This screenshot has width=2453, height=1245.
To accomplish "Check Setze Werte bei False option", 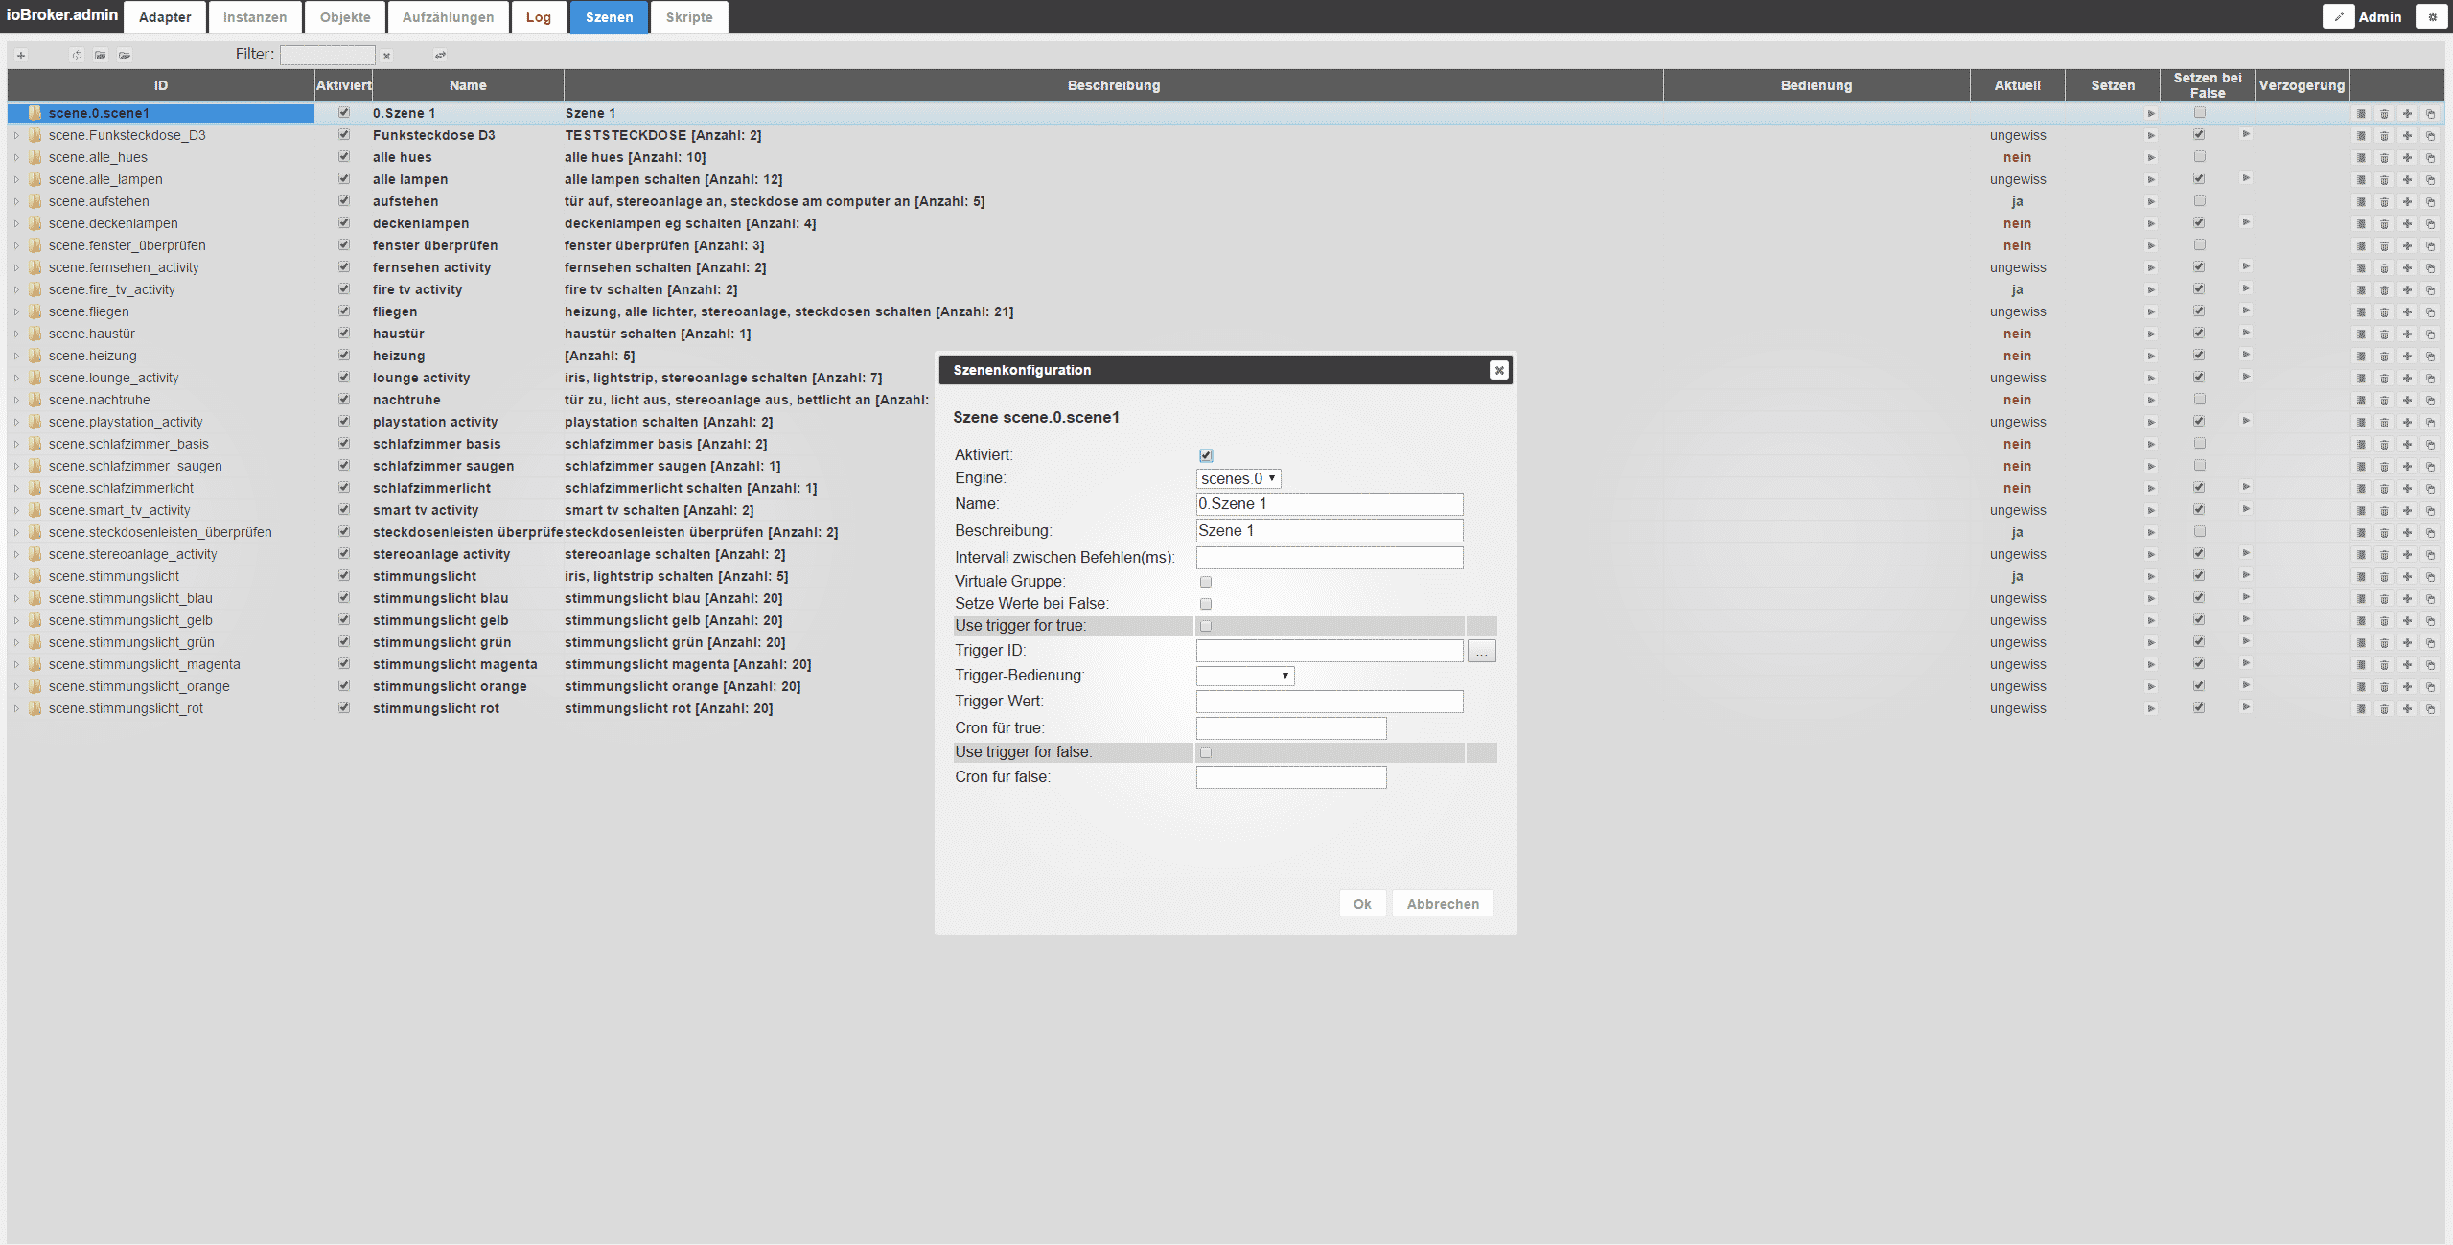I will coord(1206,604).
